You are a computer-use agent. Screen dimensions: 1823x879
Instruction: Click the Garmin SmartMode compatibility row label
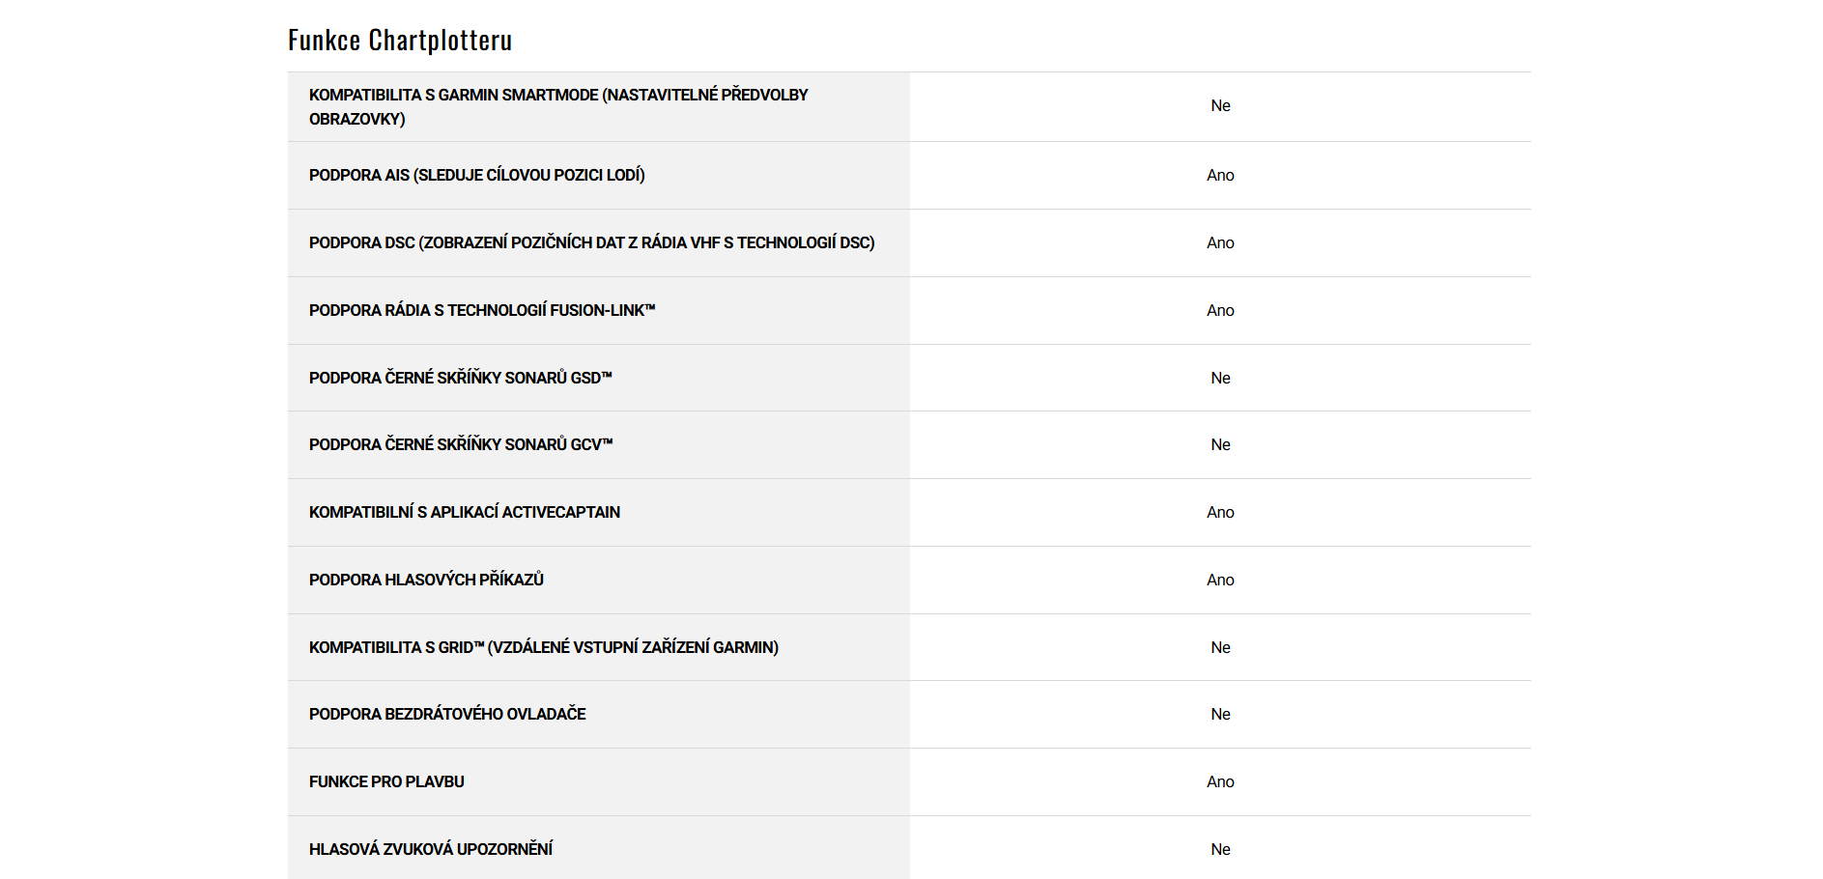[x=557, y=106]
